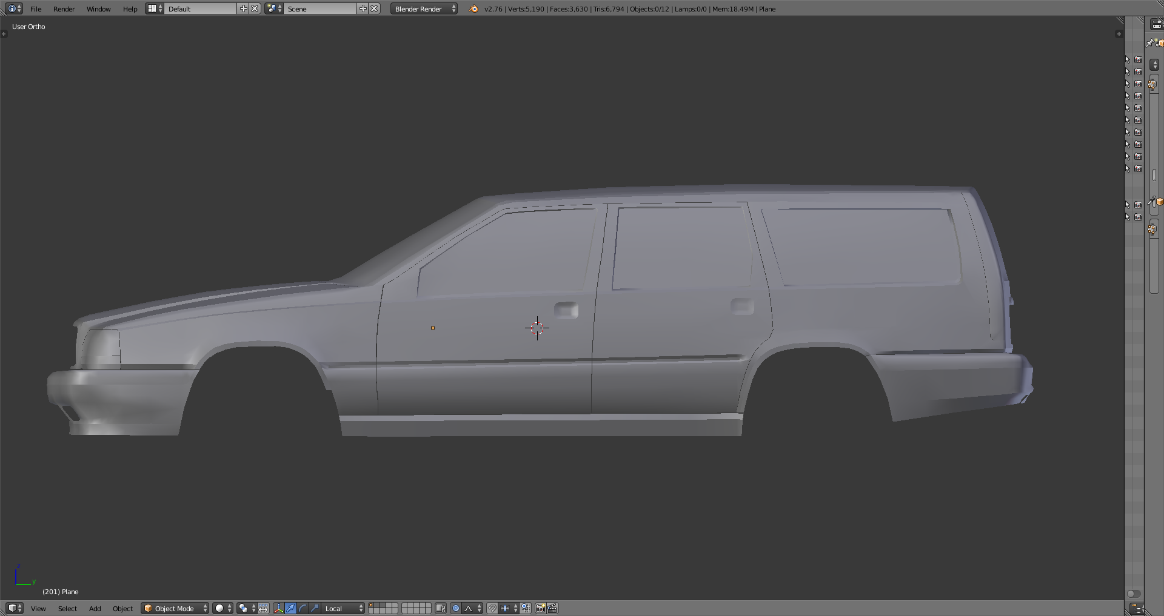Toggle selectability on the bottom-most outliner row
The width and height of the screenshot is (1164, 616).
1128,217
